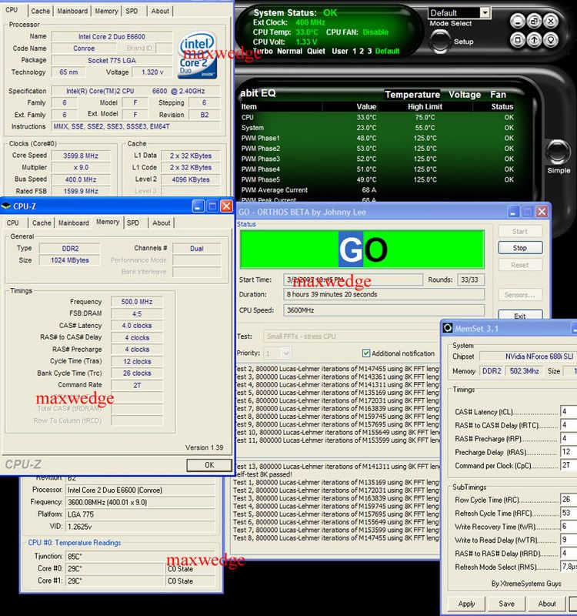Open the Command per Clock (CpC) combo in MemSet
This screenshot has height=616, width=577.
[x=569, y=465]
